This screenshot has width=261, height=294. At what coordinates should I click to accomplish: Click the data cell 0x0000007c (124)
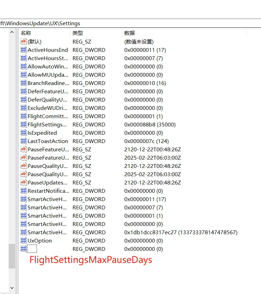coord(146,141)
